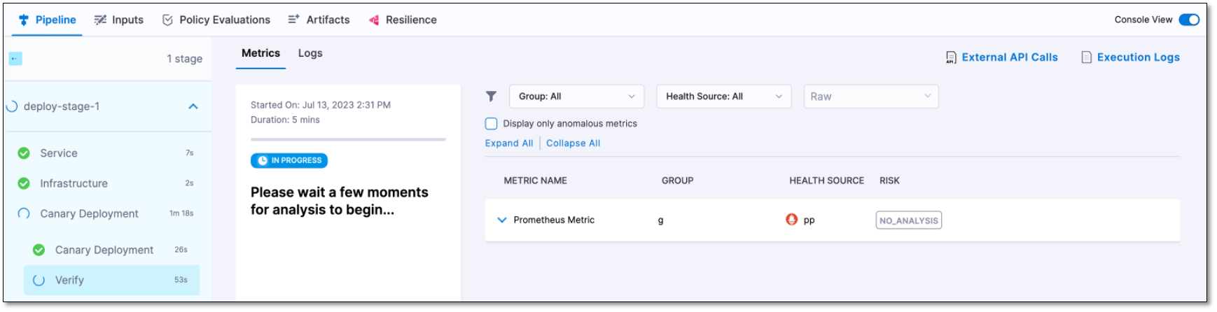This screenshot has width=1217, height=312.
Task: Click the Execution Logs document icon
Action: point(1087,57)
